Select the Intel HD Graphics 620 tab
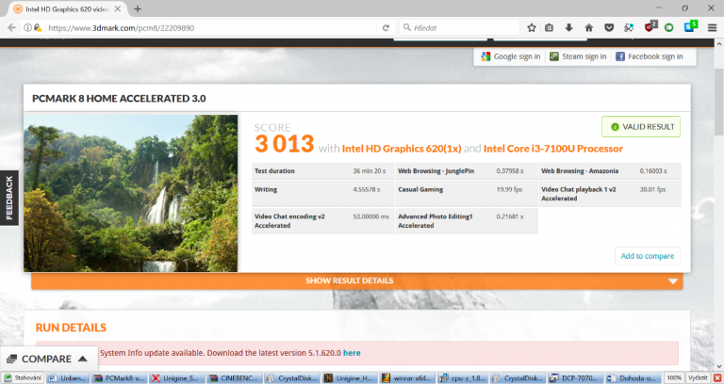The image size is (724, 384). coord(61,8)
